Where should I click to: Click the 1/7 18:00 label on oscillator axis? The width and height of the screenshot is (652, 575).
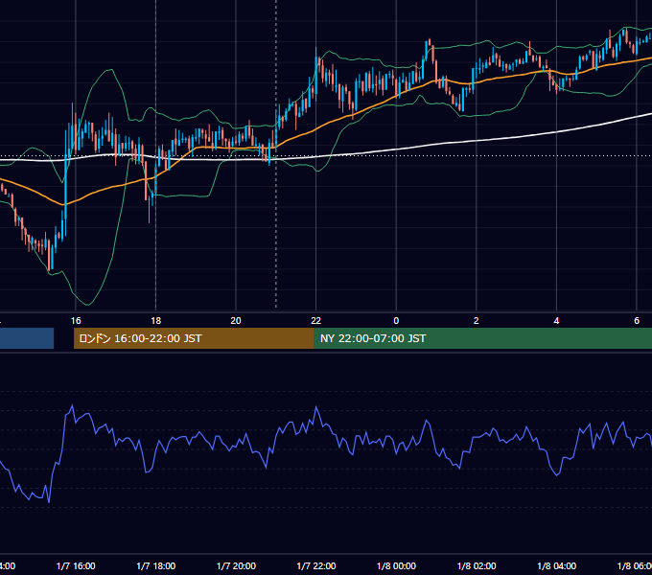click(156, 566)
